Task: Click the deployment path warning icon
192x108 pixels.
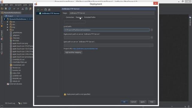Action: [x=65, y=94]
